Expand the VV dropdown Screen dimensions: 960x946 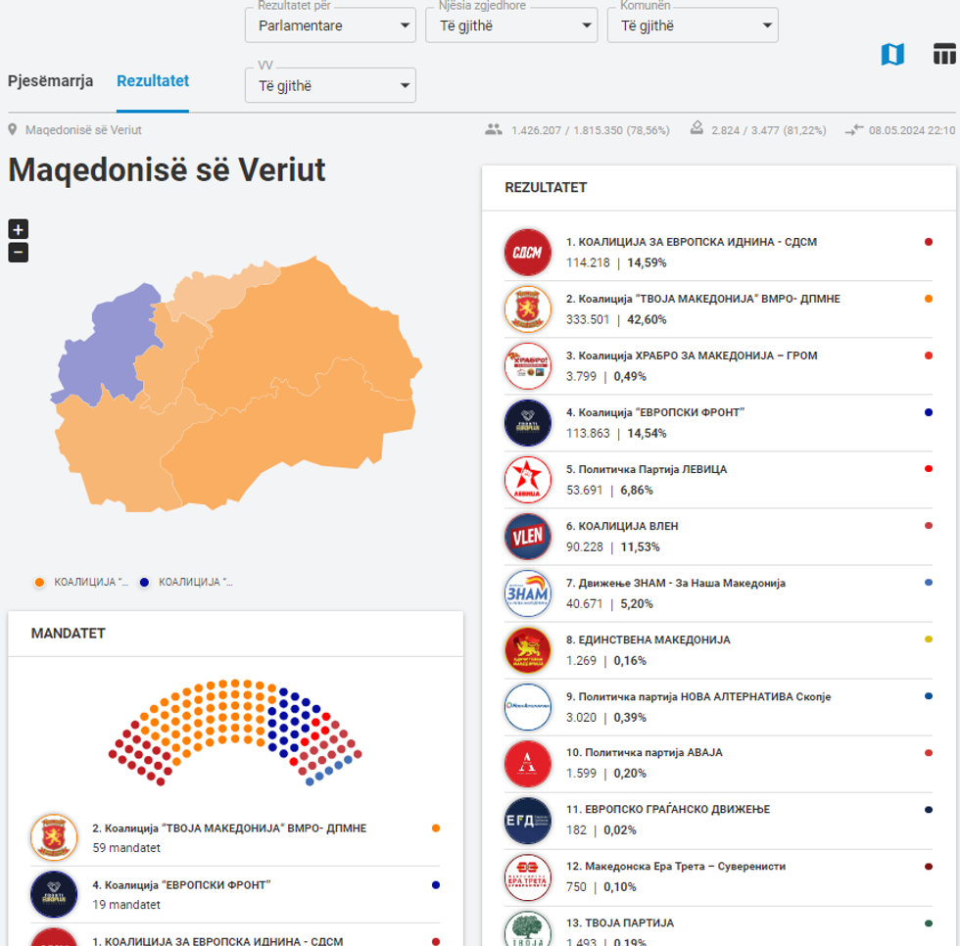click(330, 86)
